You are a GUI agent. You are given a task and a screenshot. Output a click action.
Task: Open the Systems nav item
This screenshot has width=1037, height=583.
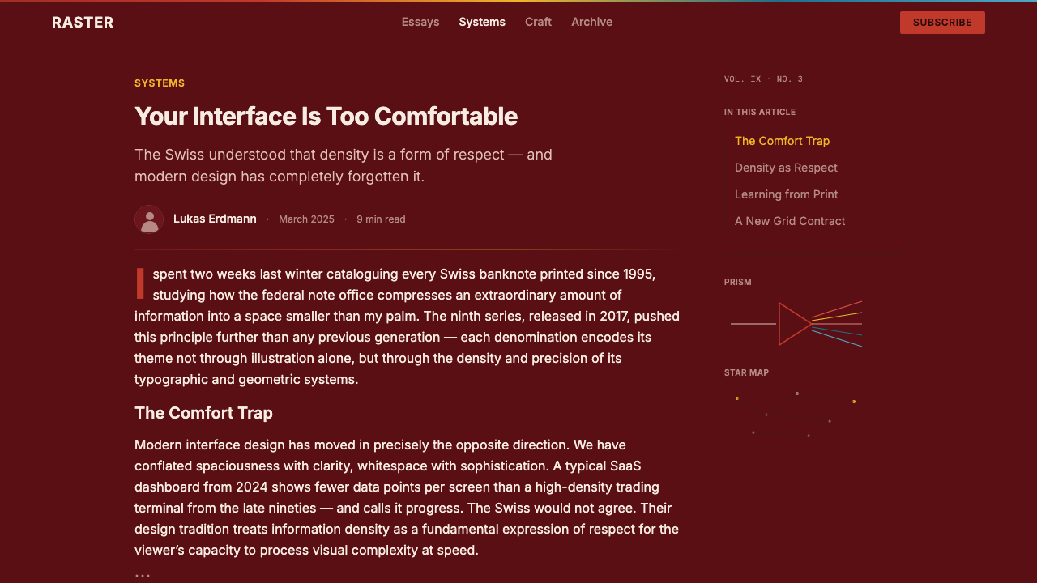click(x=482, y=22)
